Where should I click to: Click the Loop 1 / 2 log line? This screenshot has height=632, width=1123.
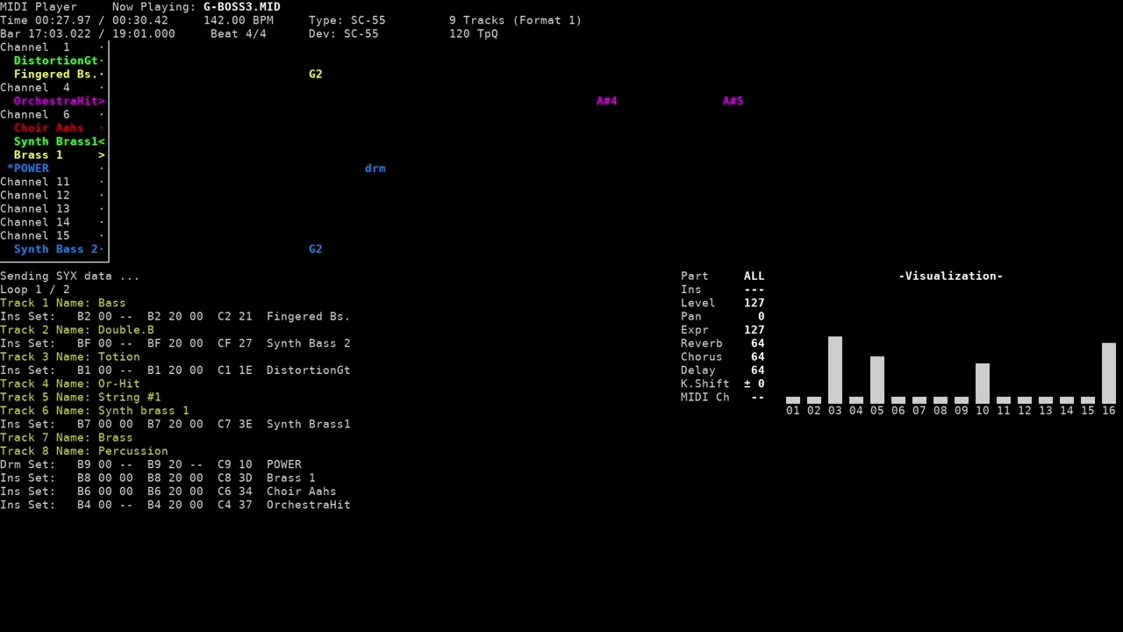point(35,290)
